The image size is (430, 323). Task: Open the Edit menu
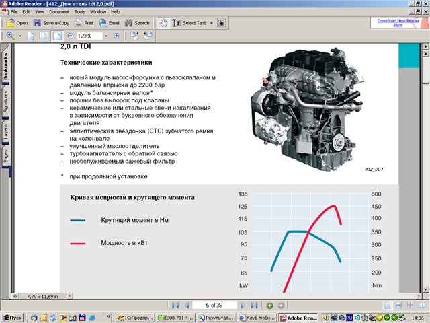[26, 12]
